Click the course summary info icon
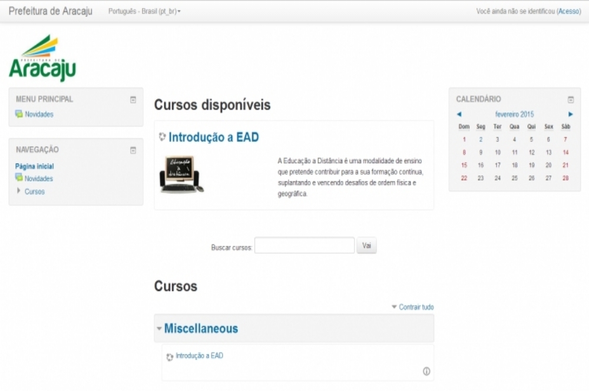Viewport: 589px width, 391px height. coord(426,371)
